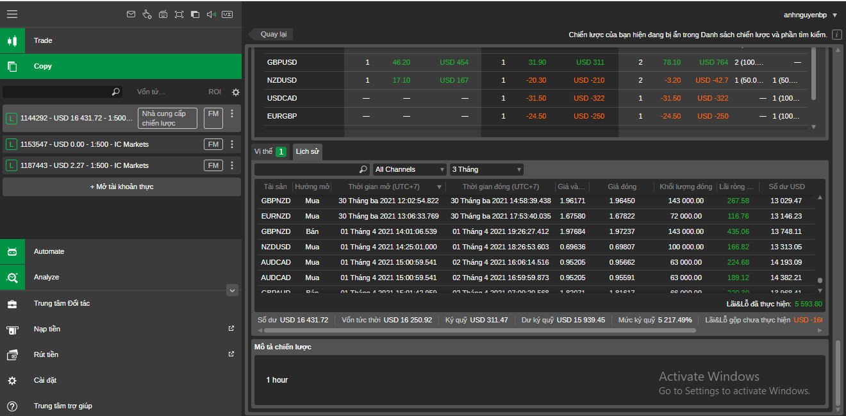Switch to the Vị thế tab

(263, 152)
